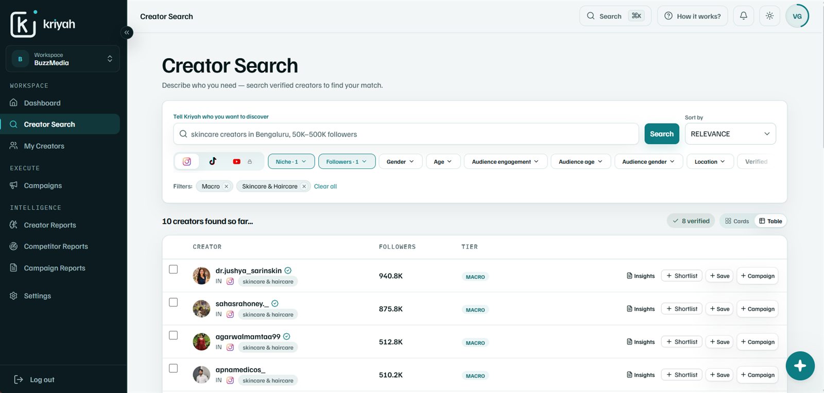Navigate to Campaigns
Screen dimensions: 824x393
(60, 185)
